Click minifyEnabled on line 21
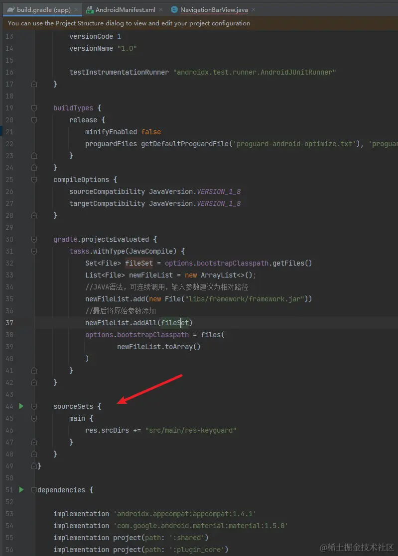Viewport: 398px width, 556px height. click(111, 132)
